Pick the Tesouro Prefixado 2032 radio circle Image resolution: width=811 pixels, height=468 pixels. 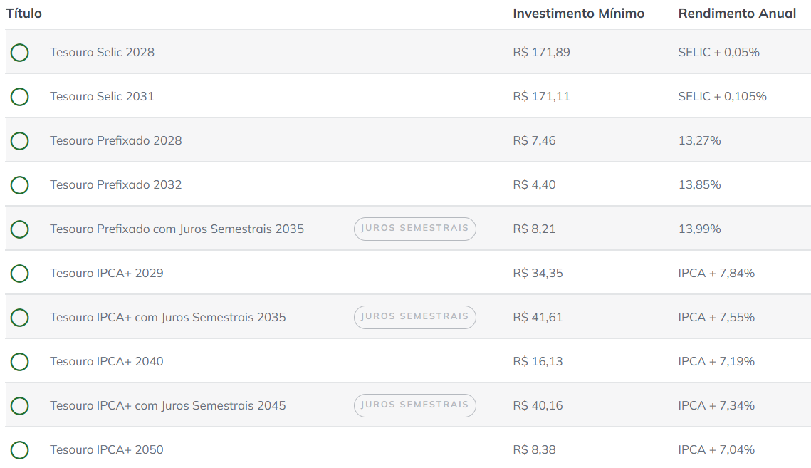20,185
